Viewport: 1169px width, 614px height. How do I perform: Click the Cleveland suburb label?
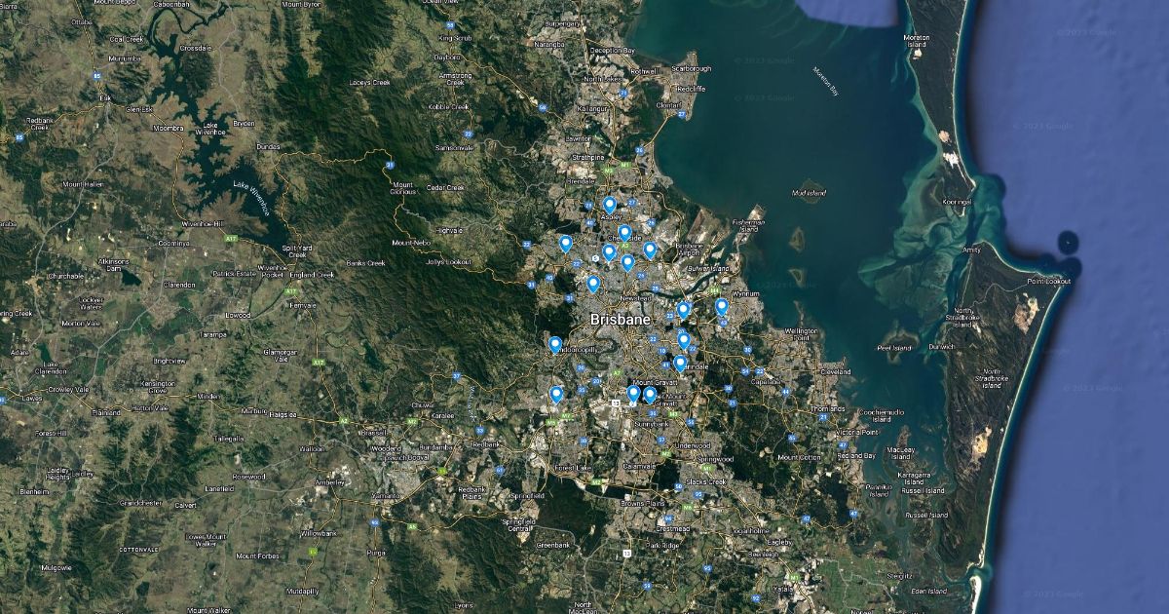(x=835, y=371)
